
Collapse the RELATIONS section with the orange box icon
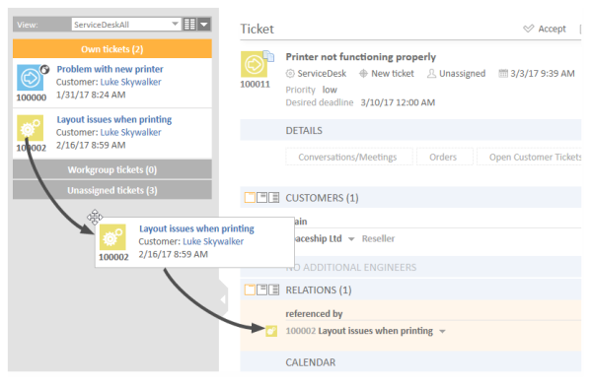click(250, 289)
